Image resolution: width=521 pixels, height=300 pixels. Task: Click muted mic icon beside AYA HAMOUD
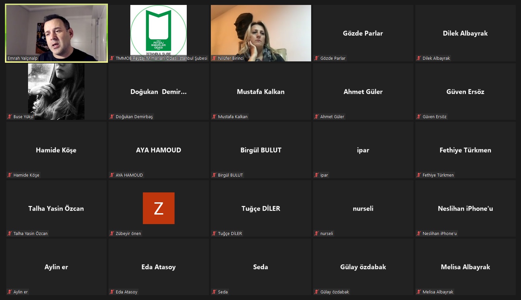112,175
